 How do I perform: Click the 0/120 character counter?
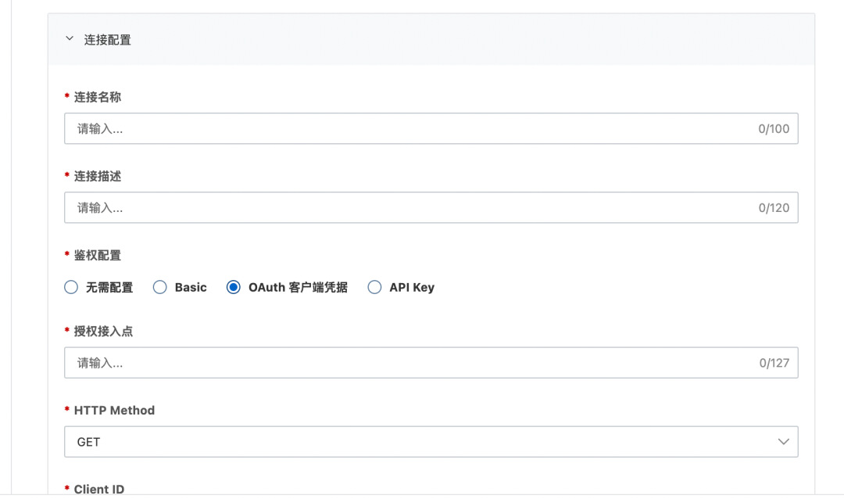click(774, 208)
